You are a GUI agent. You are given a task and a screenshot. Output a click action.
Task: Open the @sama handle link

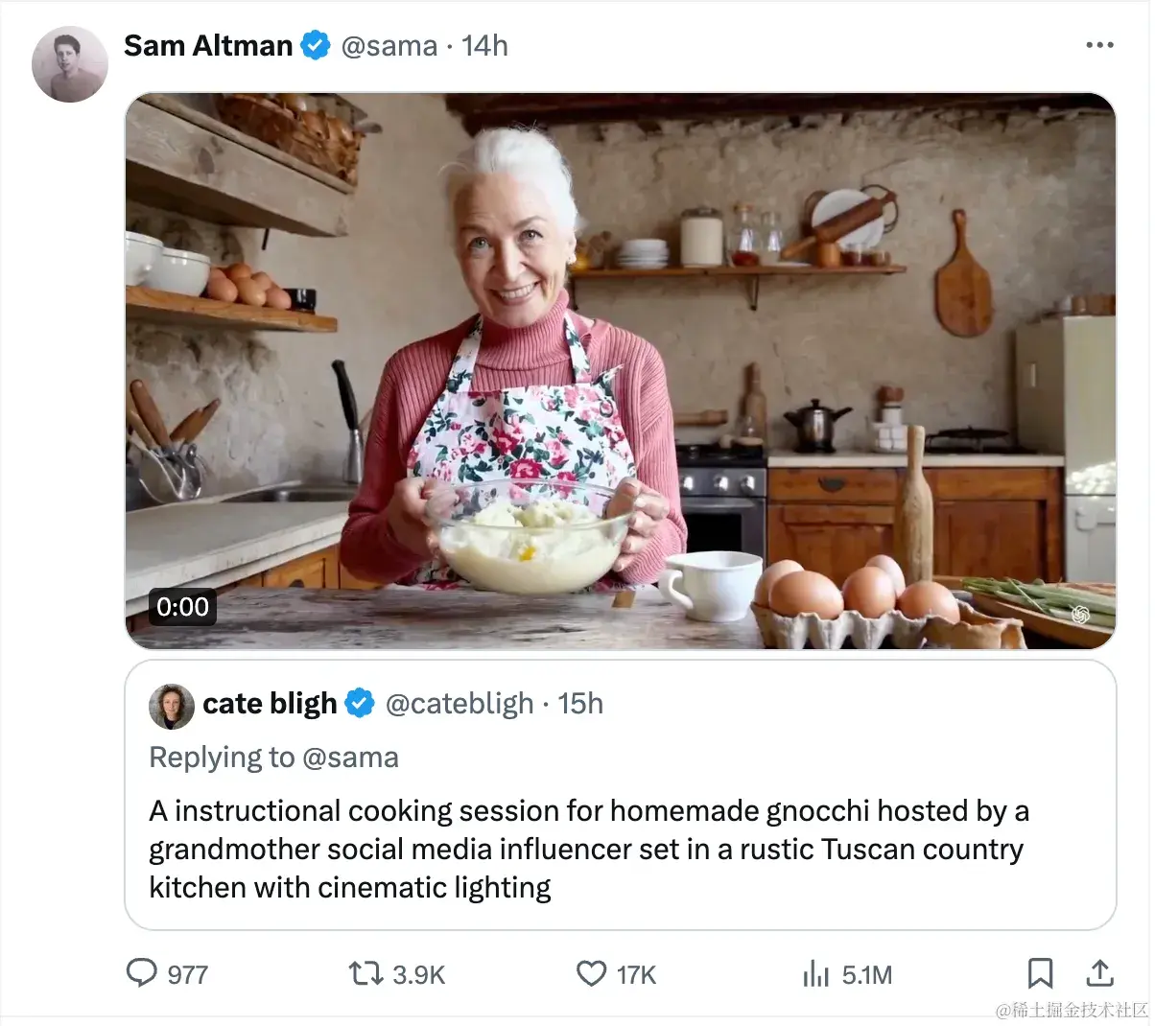389,45
